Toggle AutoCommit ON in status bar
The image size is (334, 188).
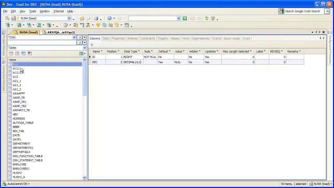(x=16, y=184)
